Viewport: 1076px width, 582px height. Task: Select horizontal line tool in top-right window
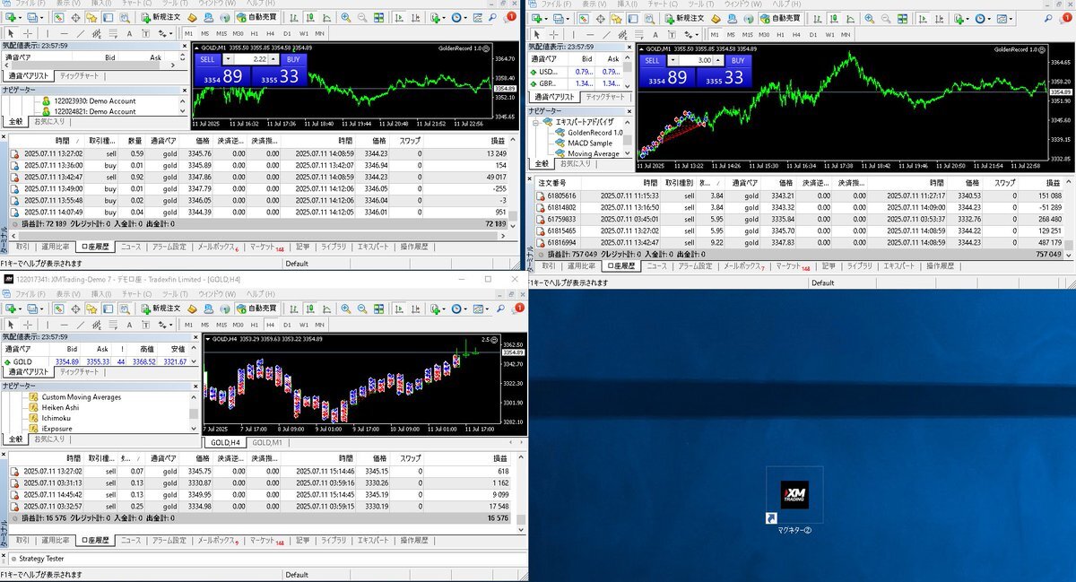pos(590,33)
